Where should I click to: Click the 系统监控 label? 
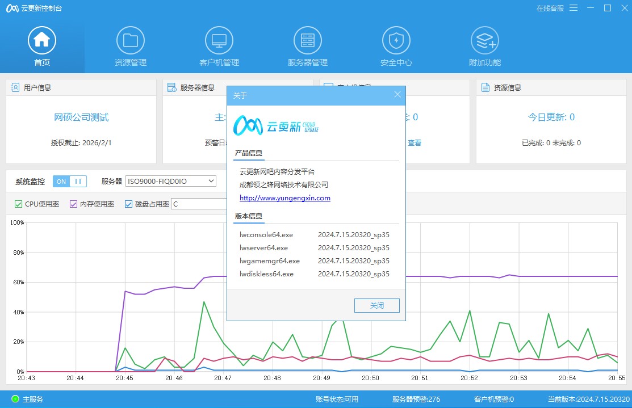point(30,182)
